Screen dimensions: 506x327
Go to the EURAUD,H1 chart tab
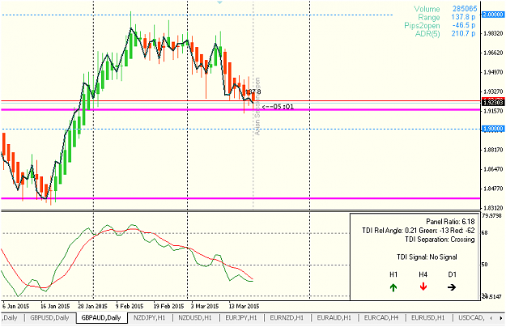click(334, 318)
